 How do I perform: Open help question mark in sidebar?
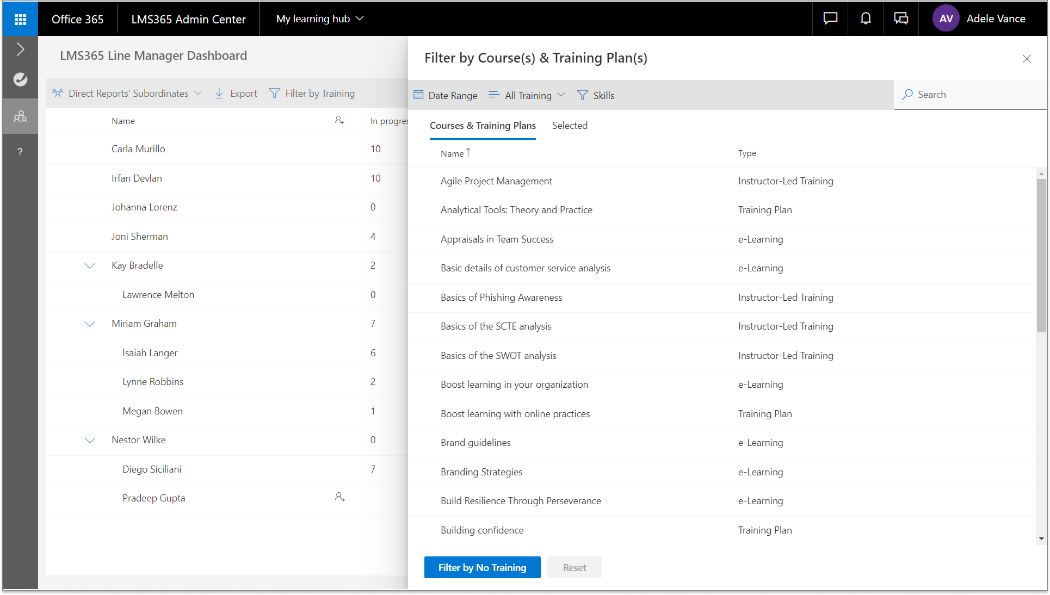coord(20,152)
